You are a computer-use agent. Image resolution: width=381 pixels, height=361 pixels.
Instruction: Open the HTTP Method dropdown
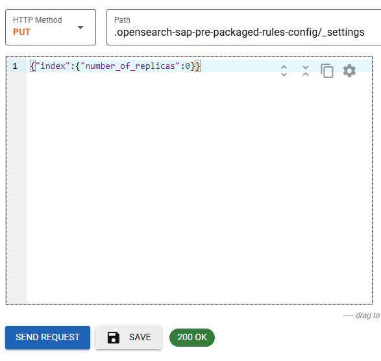(x=51, y=27)
